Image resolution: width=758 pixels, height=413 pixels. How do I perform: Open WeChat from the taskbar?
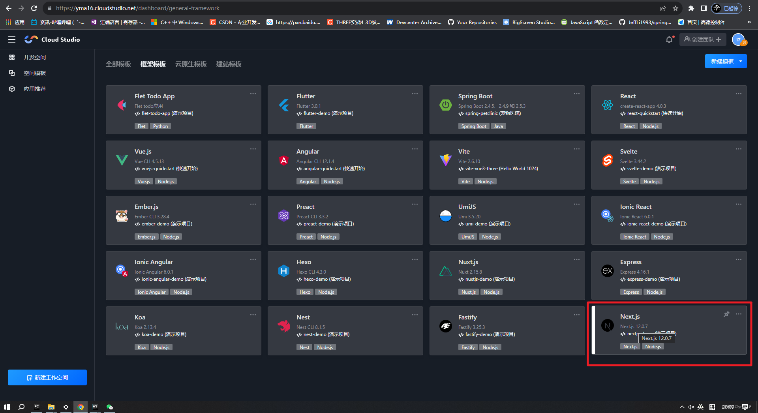click(x=110, y=407)
